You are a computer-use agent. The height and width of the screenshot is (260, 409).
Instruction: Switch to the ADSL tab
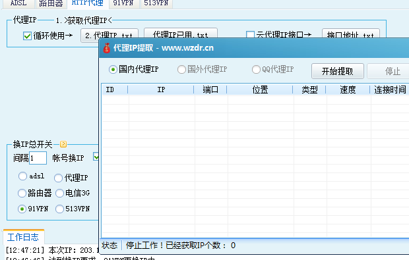click(18, 4)
